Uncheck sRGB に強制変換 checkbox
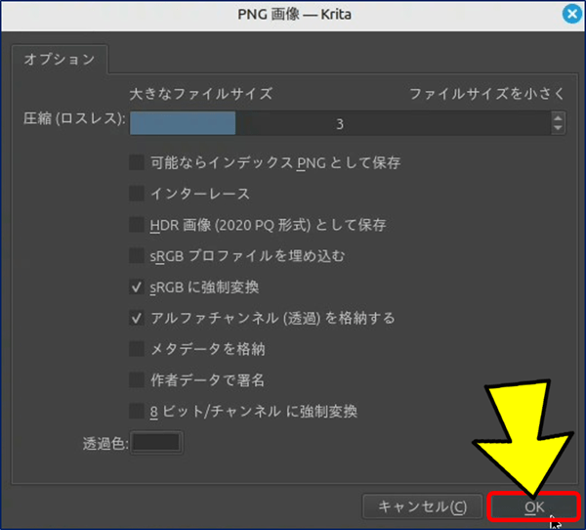Image resolution: width=586 pixels, height=530 pixels. click(138, 287)
